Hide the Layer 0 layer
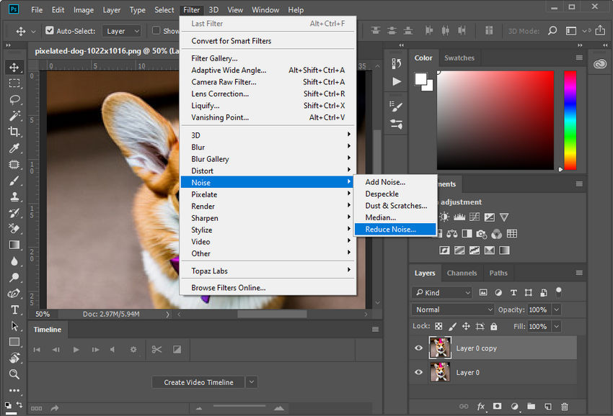The image size is (613, 416). point(418,372)
